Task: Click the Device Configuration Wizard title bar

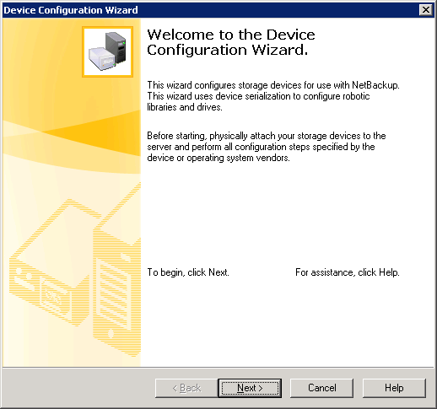Action: point(211,10)
